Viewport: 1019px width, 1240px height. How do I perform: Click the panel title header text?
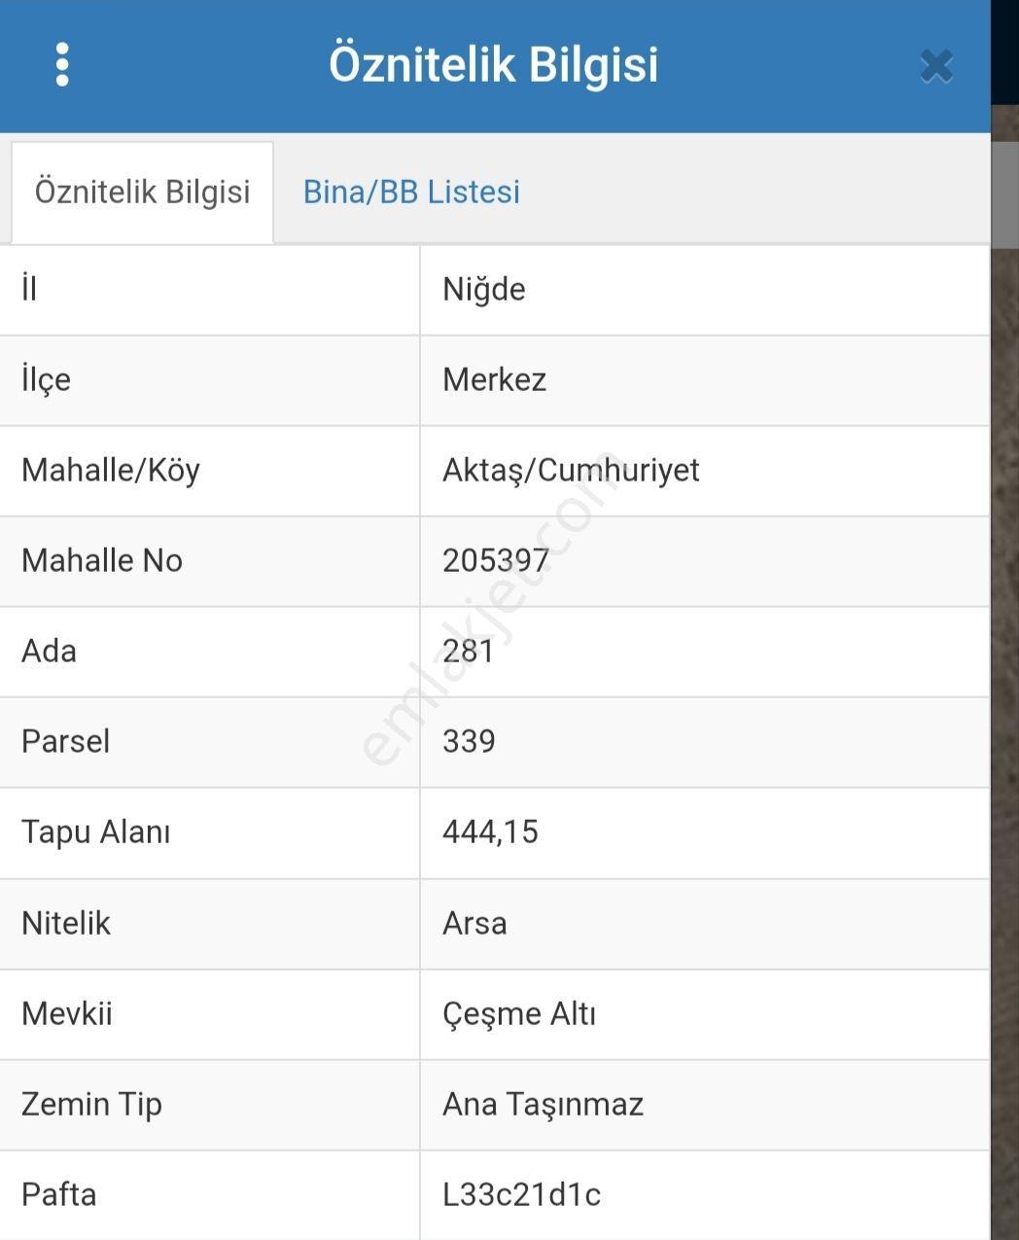click(494, 64)
